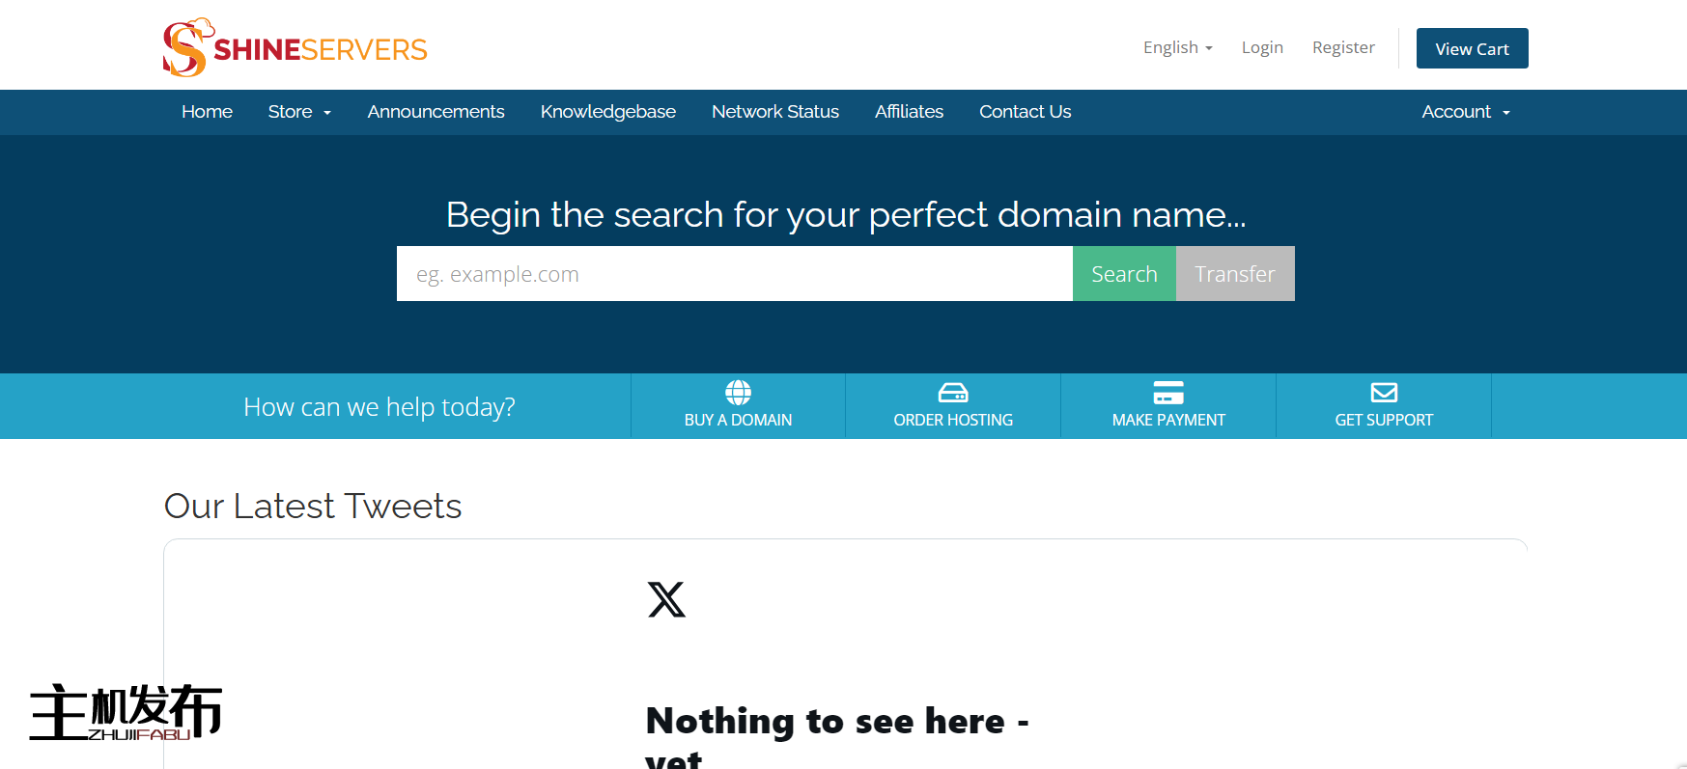
Task: Go to the Home menu item
Action: (x=207, y=112)
